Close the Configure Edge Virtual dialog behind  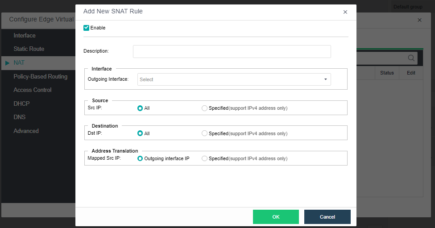click(419, 20)
